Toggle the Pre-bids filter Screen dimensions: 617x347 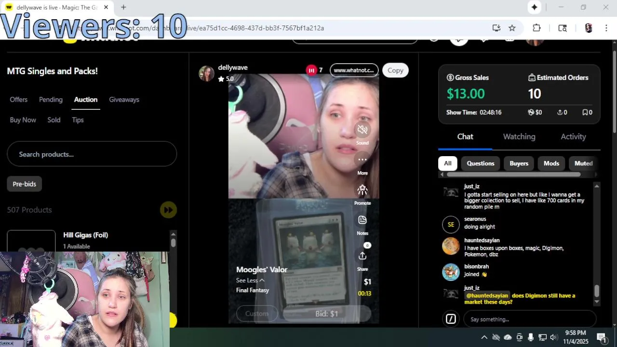(25, 184)
